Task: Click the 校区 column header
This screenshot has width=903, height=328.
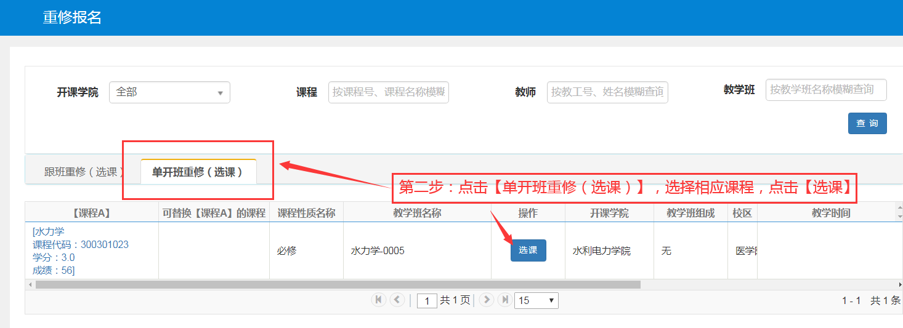Action: click(x=742, y=214)
